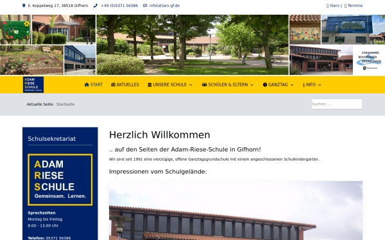This screenshot has width=385, height=240.
Task: Open the INFO menu
Action: pyautogui.click(x=312, y=84)
